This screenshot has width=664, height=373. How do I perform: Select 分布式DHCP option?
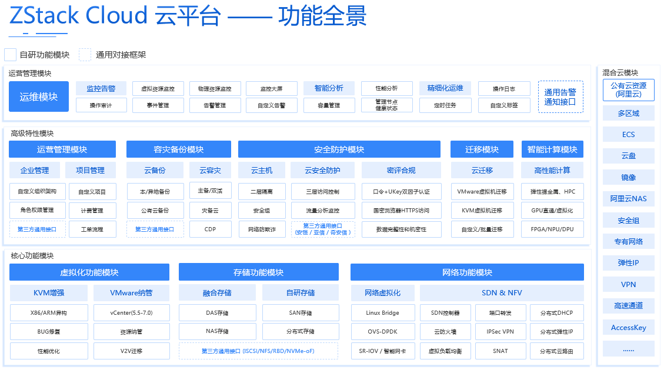[556, 312]
